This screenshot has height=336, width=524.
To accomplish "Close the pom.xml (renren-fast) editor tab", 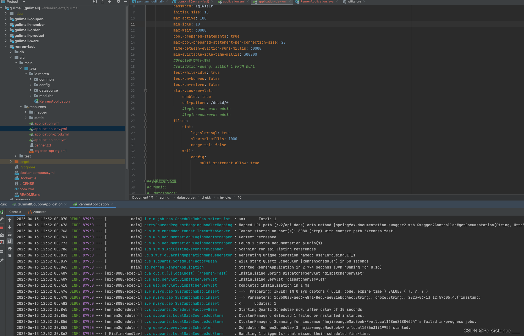I will pyautogui.click(x=212, y=2).
